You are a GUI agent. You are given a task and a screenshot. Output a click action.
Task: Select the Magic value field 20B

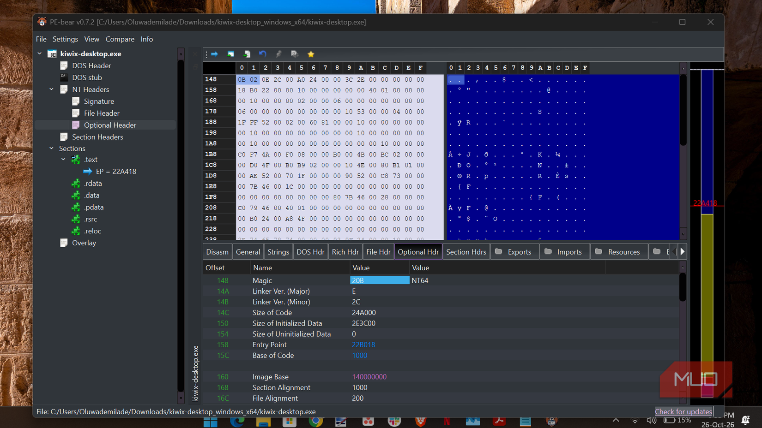pos(380,280)
